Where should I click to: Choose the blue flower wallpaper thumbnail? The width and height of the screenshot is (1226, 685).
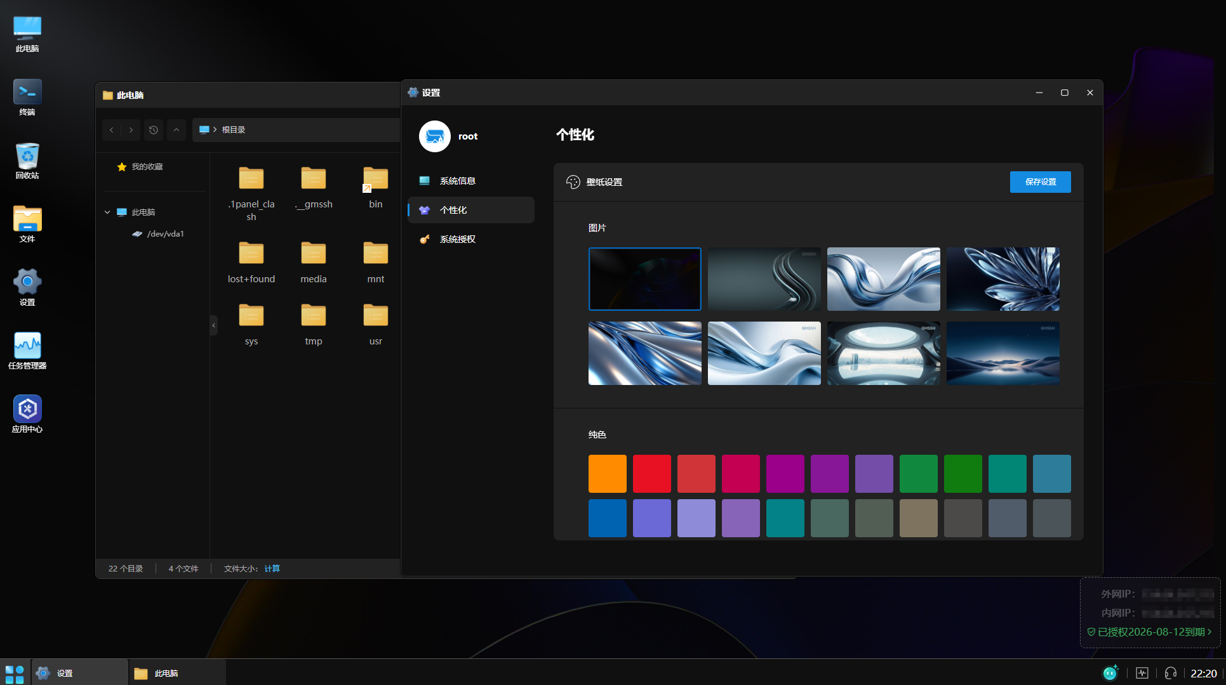[1003, 279]
